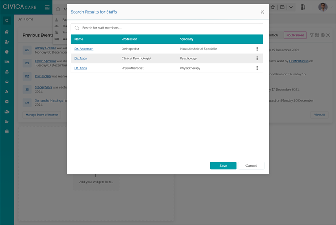Click the grid layout icon in widget header
Screen dimensions: 336x225
(317, 35)
